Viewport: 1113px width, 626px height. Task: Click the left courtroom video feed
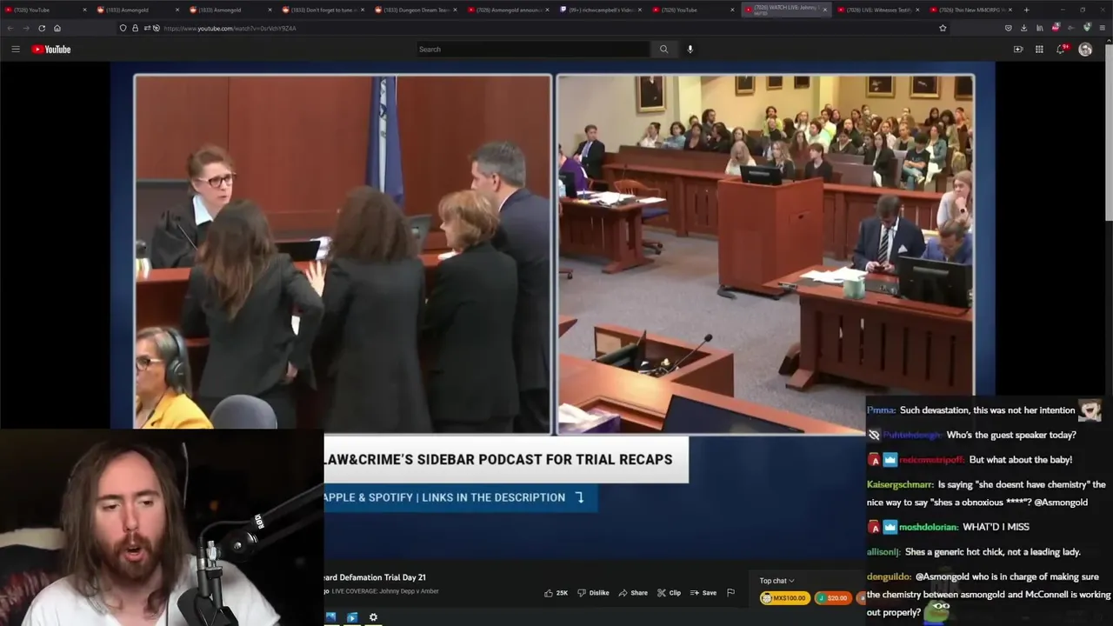coord(343,253)
